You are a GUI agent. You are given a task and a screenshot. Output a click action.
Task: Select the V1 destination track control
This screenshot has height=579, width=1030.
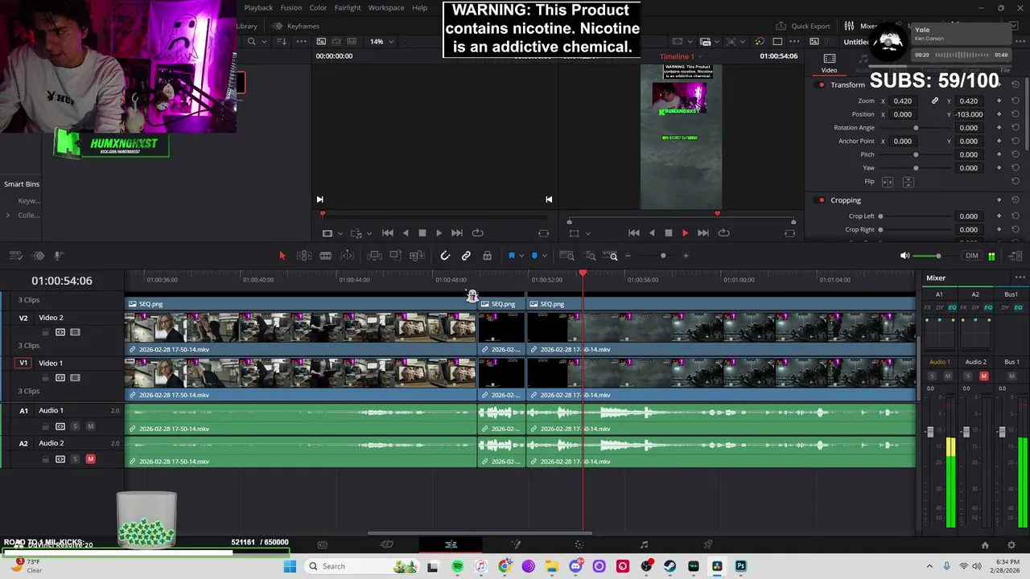point(23,363)
